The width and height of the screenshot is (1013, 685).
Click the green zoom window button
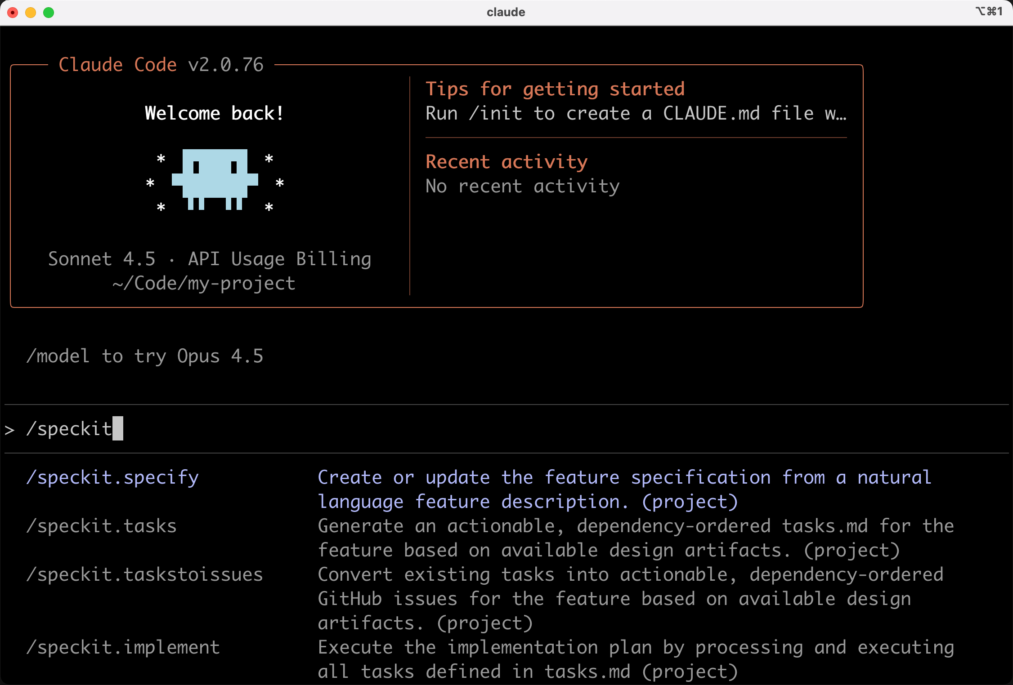(x=49, y=12)
